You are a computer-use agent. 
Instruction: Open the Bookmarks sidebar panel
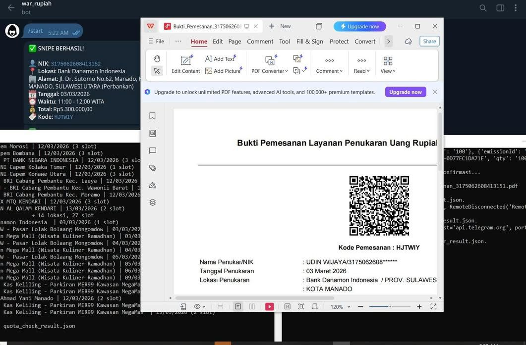click(152, 116)
